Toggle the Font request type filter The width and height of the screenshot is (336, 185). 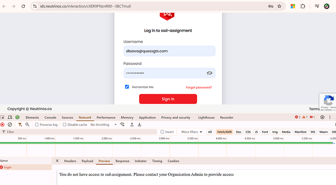tap(265, 132)
